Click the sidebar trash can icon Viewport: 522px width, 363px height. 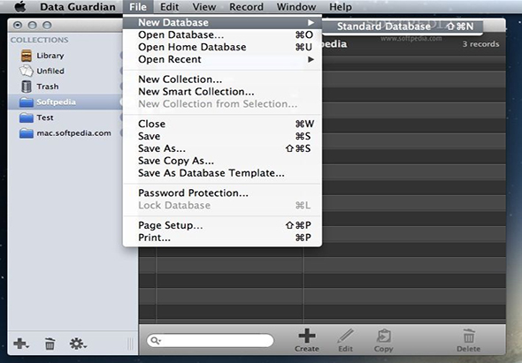pos(50,344)
